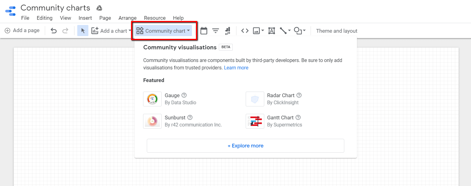Screen dimensions: 471x186
Task: Insert a text box icon
Action: [x=272, y=31]
